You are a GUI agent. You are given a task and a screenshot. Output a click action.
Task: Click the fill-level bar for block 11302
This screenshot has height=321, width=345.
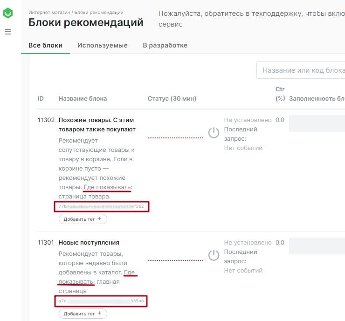coord(317,123)
